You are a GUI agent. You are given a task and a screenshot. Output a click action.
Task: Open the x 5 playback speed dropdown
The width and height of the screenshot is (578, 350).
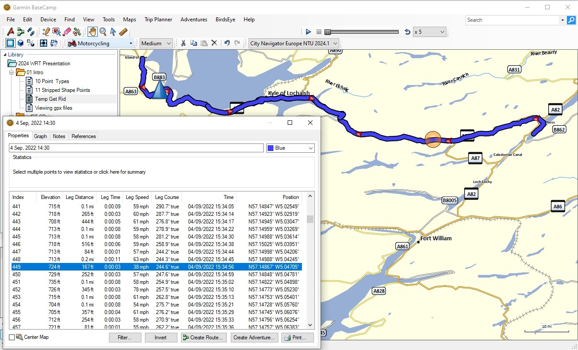click(429, 32)
